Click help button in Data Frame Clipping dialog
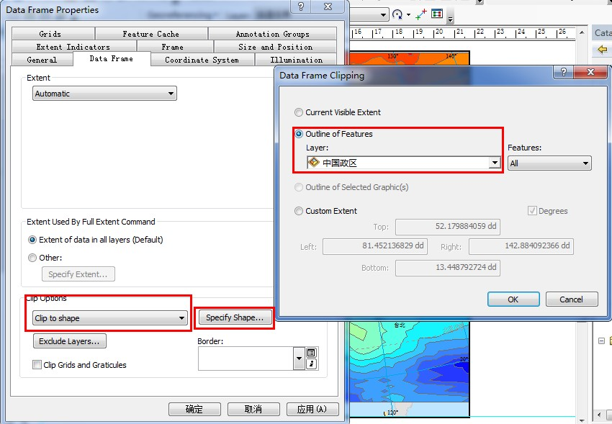 562,73
